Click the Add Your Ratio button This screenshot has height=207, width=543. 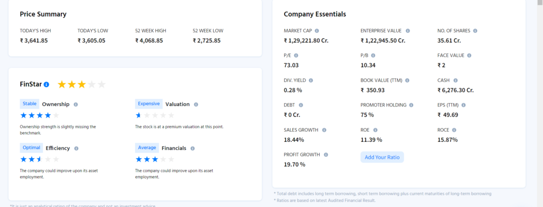click(382, 157)
